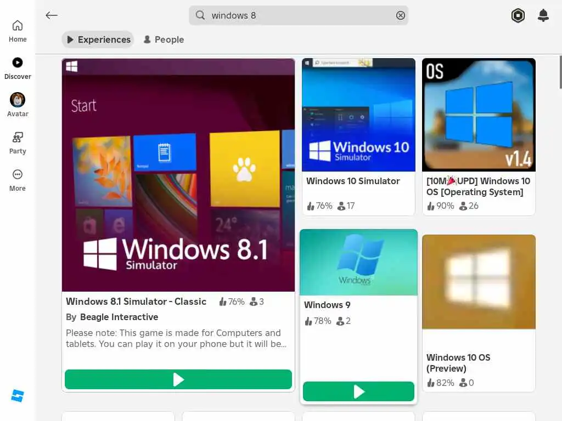Open creator Beagle Interactive
The height and width of the screenshot is (421, 562).
tap(119, 317)
